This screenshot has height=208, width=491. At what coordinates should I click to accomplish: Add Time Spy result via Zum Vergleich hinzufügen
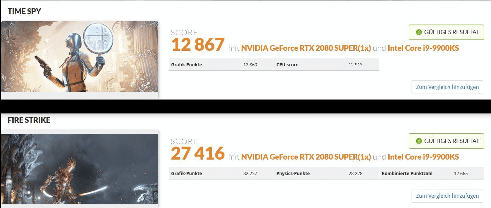coord(447,87)
